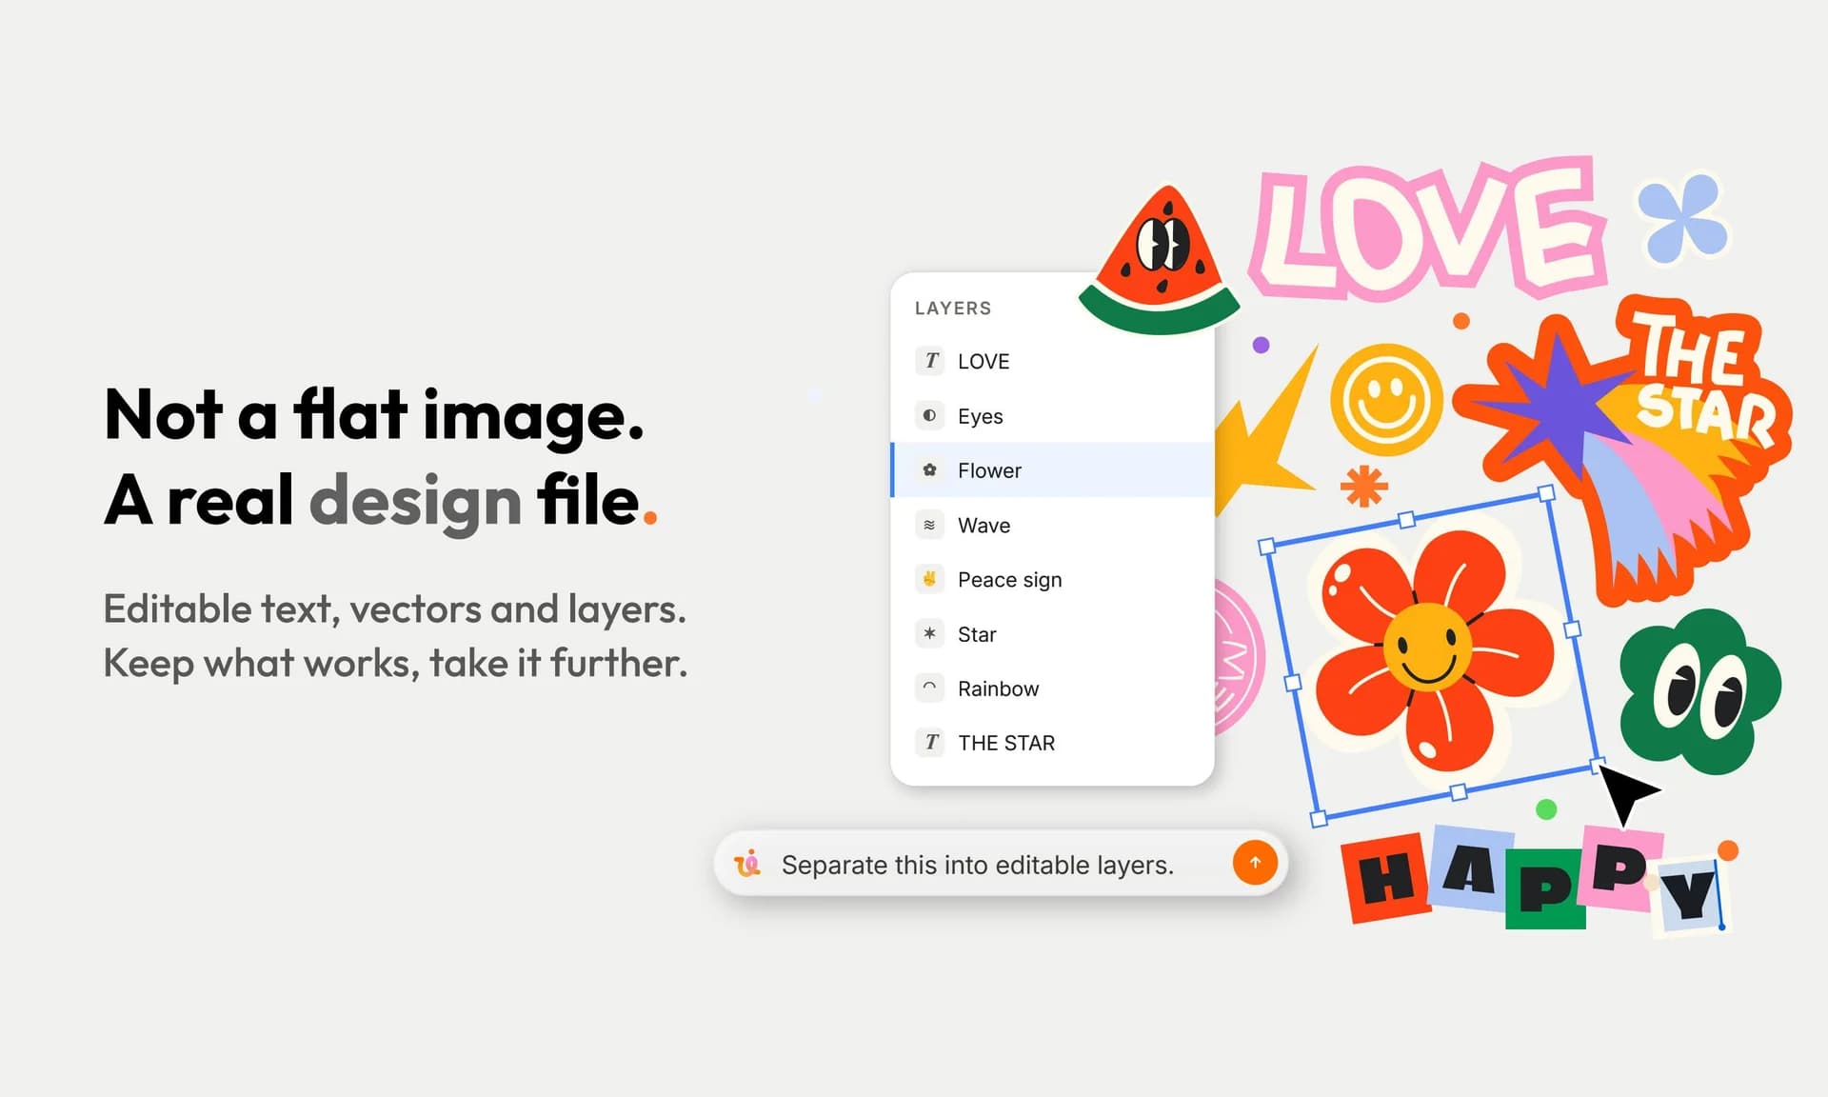
Task: Select the Rainbow layer name
Action: 998,688
